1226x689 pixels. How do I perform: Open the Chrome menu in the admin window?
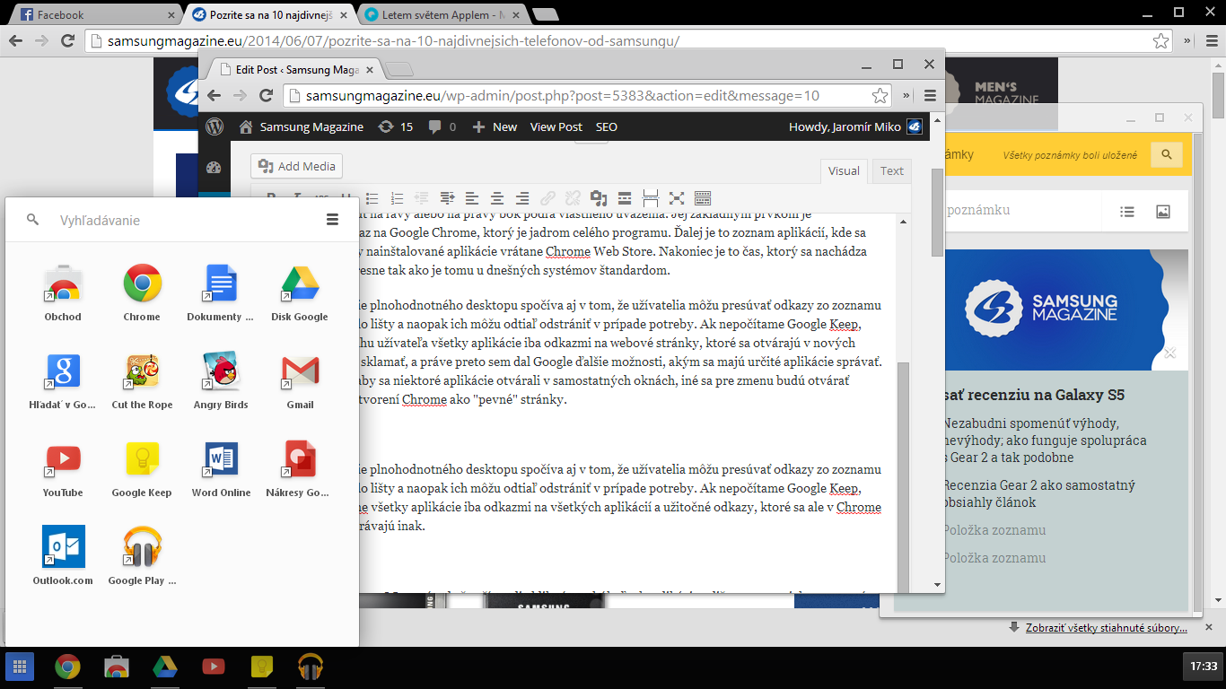930,95
